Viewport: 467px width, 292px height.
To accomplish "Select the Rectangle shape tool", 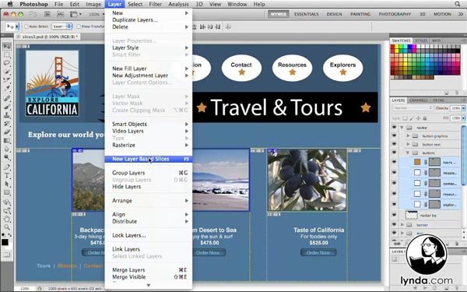I will 6,192.
